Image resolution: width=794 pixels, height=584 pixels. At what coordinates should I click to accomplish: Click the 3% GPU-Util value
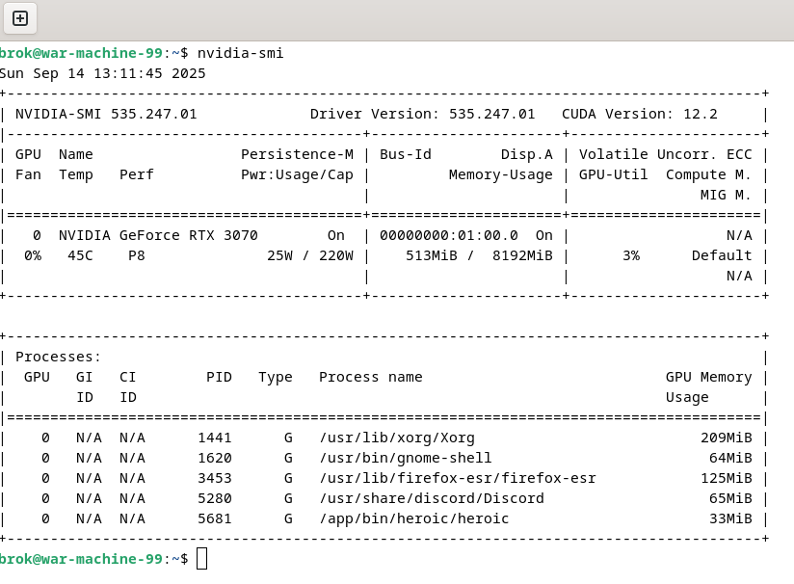click(631, 255)
